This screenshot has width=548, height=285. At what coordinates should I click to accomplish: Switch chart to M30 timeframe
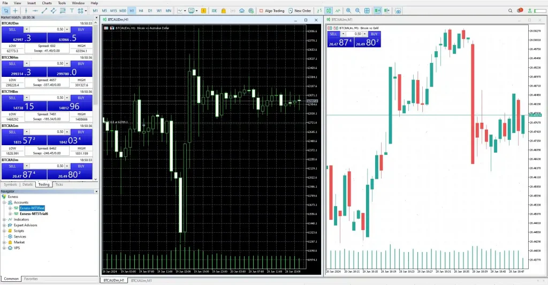[123, 11]
